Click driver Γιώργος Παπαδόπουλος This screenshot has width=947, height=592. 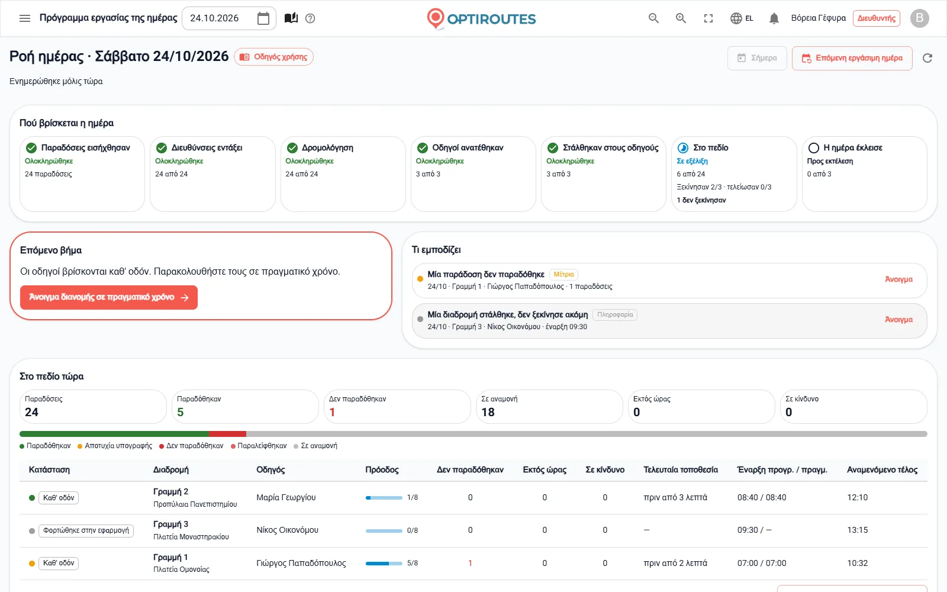click(x=301, y=564)
